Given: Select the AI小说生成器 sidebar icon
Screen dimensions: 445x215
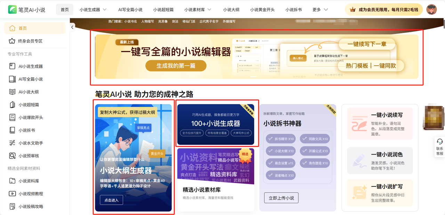Looking at the screenshot, I should (12, 66).
